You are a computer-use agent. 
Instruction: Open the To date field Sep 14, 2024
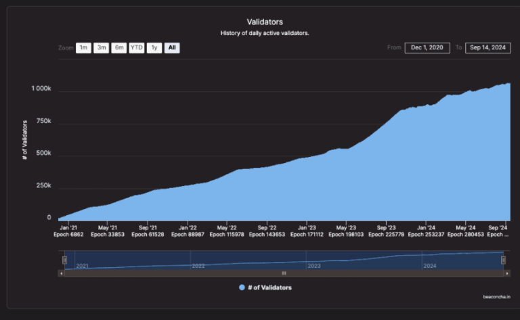pos(487,47)
